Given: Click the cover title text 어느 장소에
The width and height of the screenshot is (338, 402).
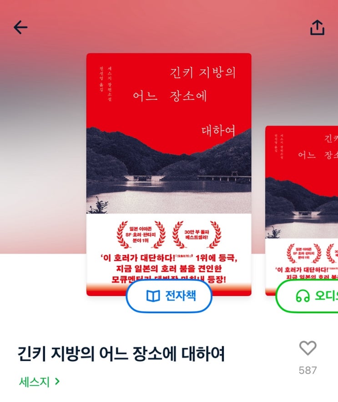Looking at the screenshot, I should 170,96.
